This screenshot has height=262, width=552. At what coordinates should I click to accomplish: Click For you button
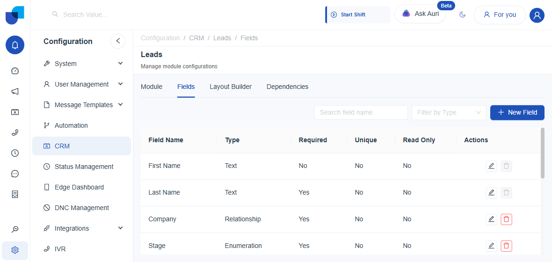tap(500, 15)
